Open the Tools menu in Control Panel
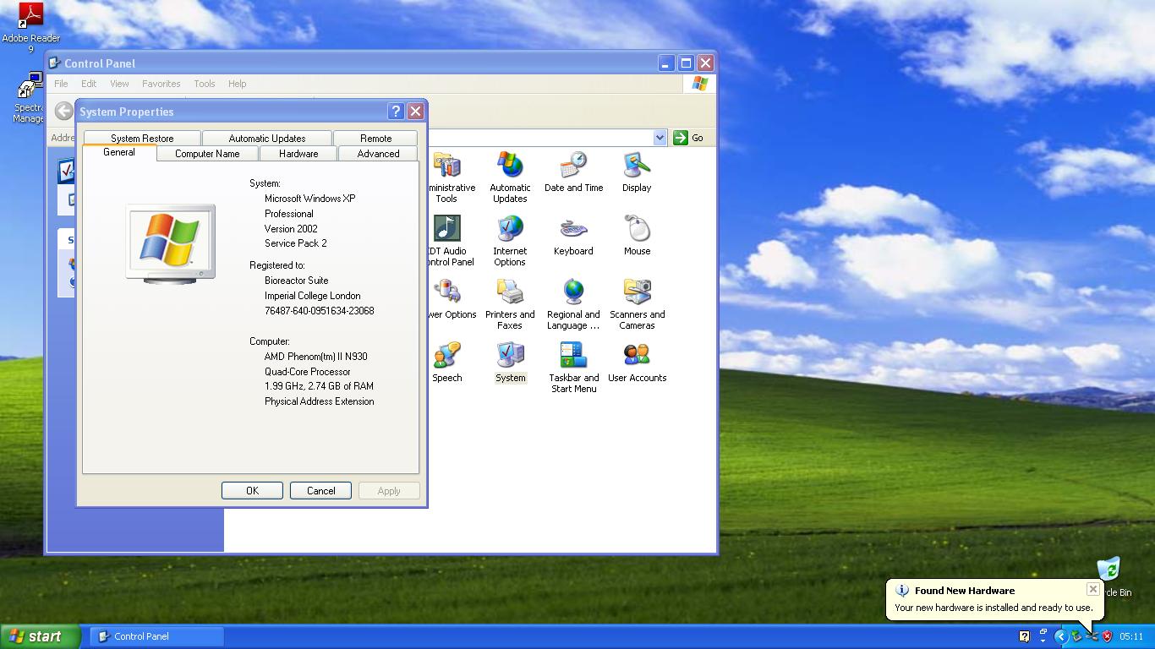 205,84
